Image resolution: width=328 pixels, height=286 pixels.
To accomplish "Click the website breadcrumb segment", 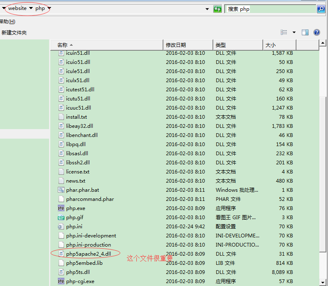I will [x=17, y=8].
